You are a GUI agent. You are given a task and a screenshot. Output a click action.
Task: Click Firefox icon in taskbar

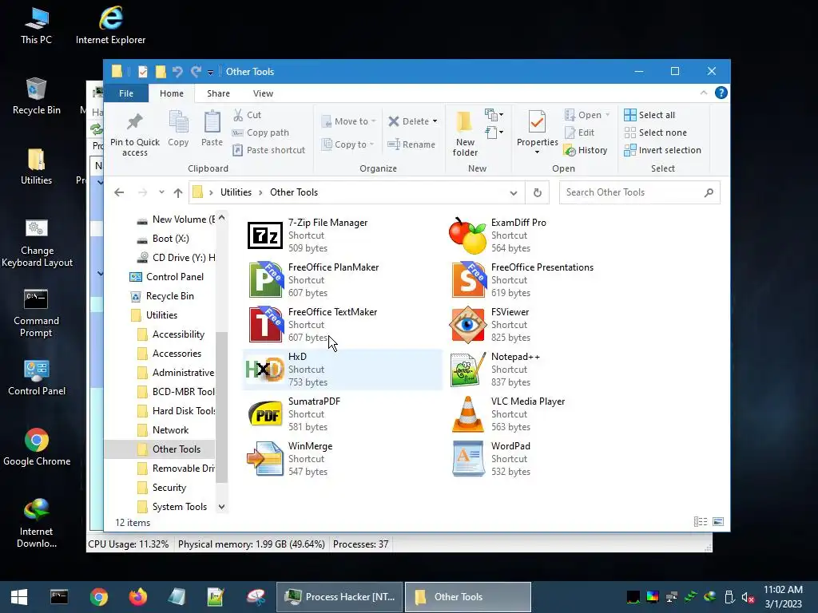coord(138,597)
